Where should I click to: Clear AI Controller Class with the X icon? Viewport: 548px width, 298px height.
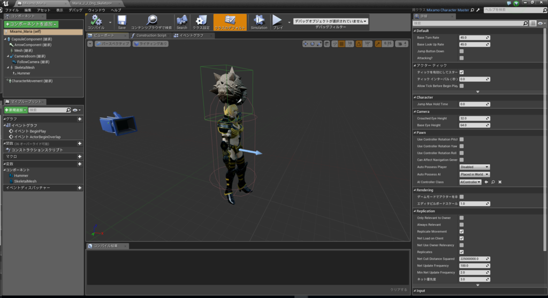(500, 182)
